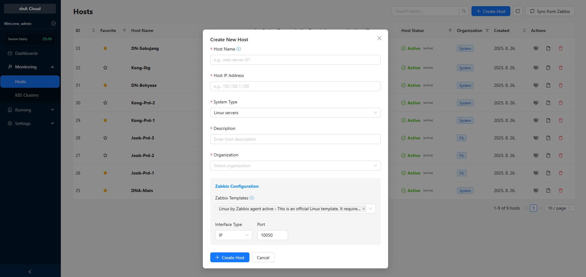The height and width of the screenshot is (277, 586).
Task: Open the Select organization dropdown
Action: [295, 166]
